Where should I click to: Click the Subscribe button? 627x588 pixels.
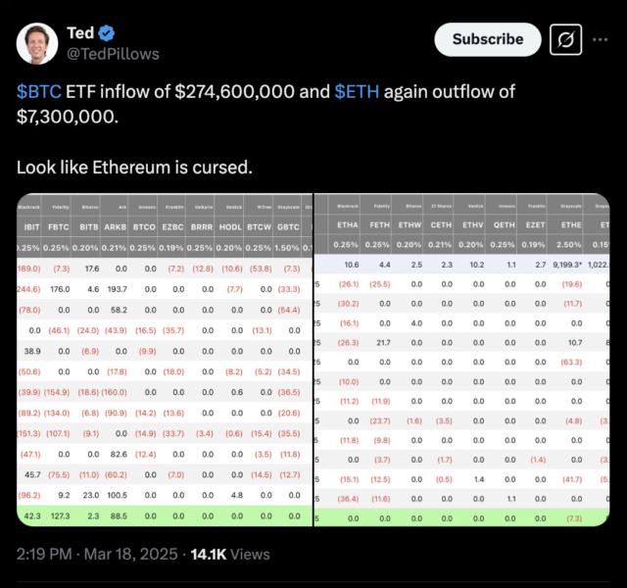488,39
